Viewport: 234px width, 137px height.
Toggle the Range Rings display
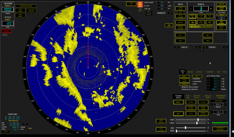coord(221,9)
